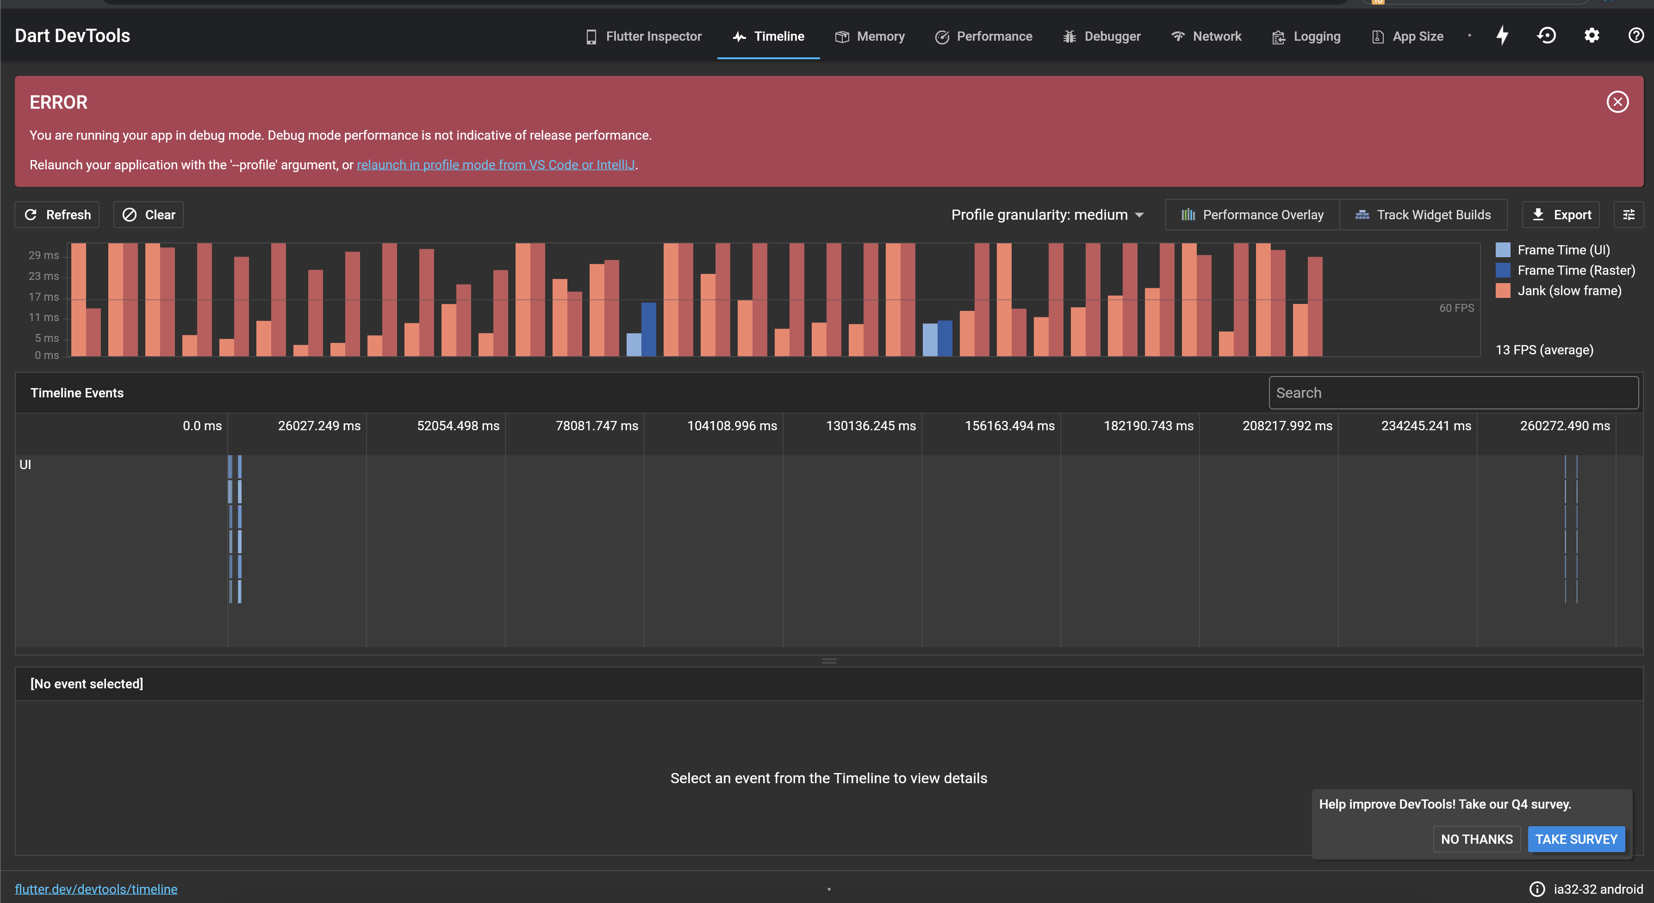Toggle the Performance Overlay

coord(1252,214)
